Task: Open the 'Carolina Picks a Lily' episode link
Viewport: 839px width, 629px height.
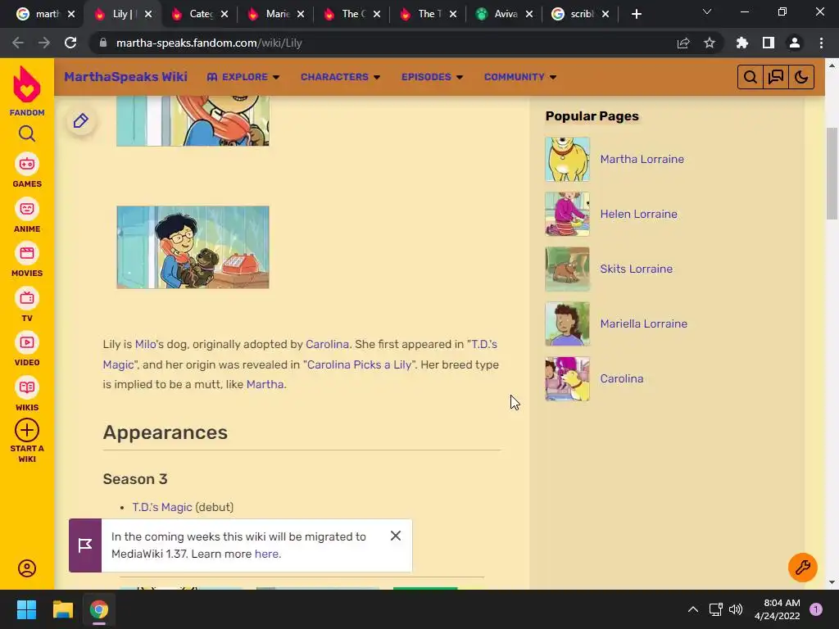Action: pos(359,364)
